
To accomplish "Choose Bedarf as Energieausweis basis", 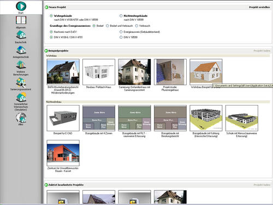I will (94, 26).
